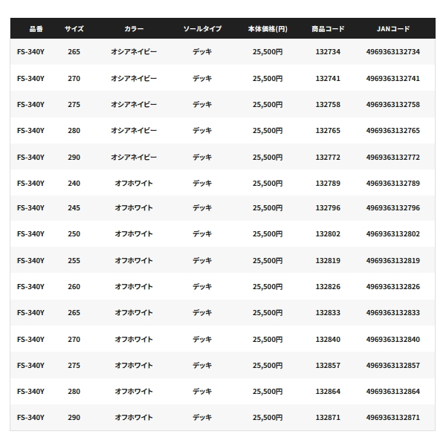Select JAN code 4969363132796

click(393, 207)
